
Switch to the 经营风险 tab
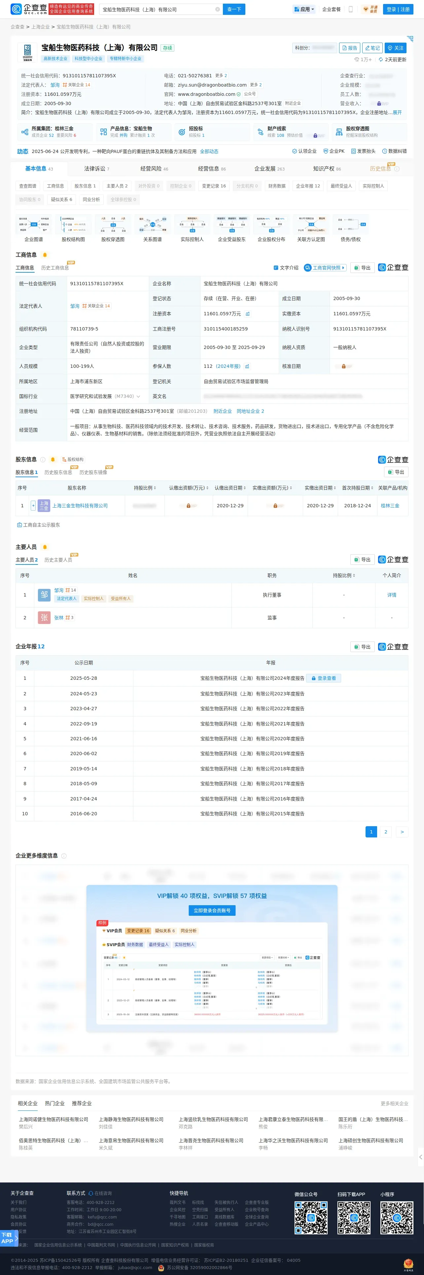[x=154, y=169]
